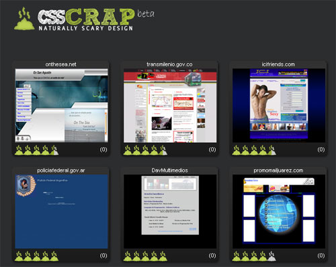The width and height of the screenshot is (336, 267).
Task: Rate transmilenio.gov.co two piles
Action: [136, 150]
